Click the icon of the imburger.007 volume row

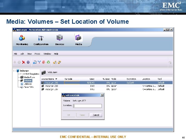coord(43,89)
